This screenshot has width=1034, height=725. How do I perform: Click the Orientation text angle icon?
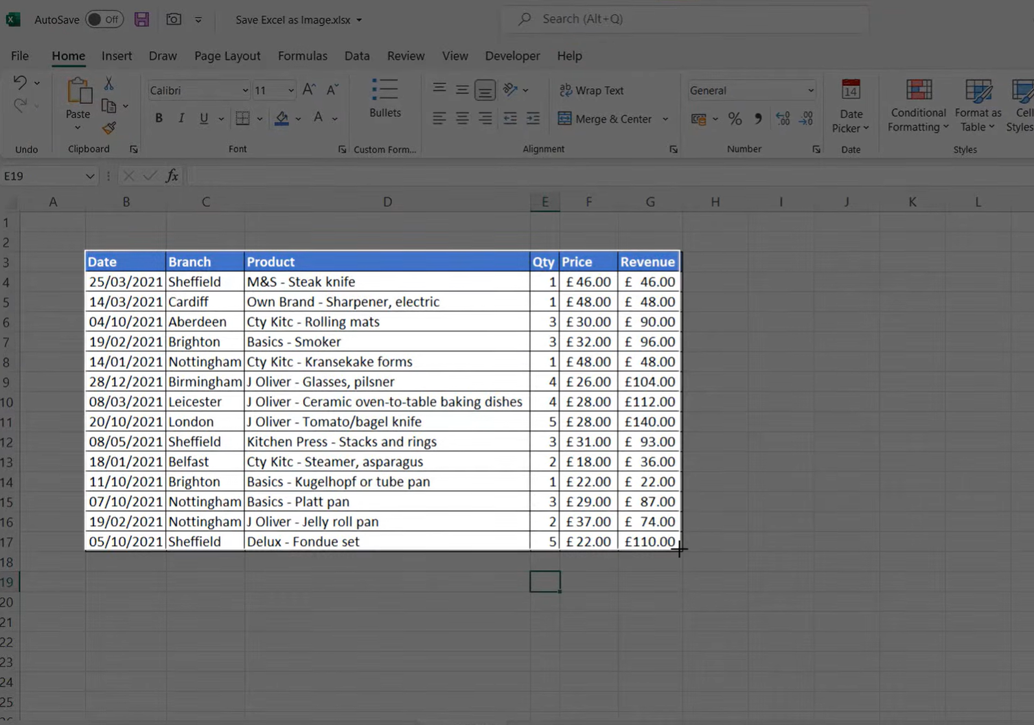coord(510,89)
